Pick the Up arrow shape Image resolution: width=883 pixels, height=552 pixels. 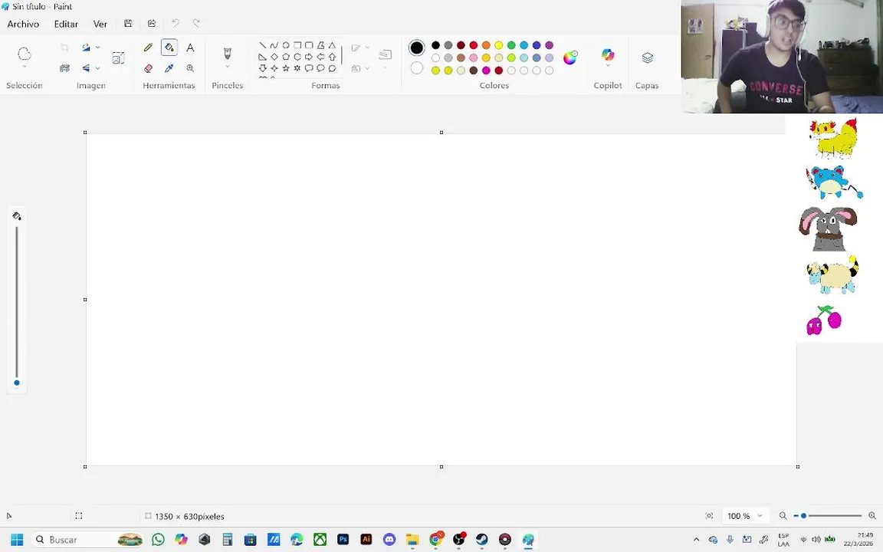(332, 57)
